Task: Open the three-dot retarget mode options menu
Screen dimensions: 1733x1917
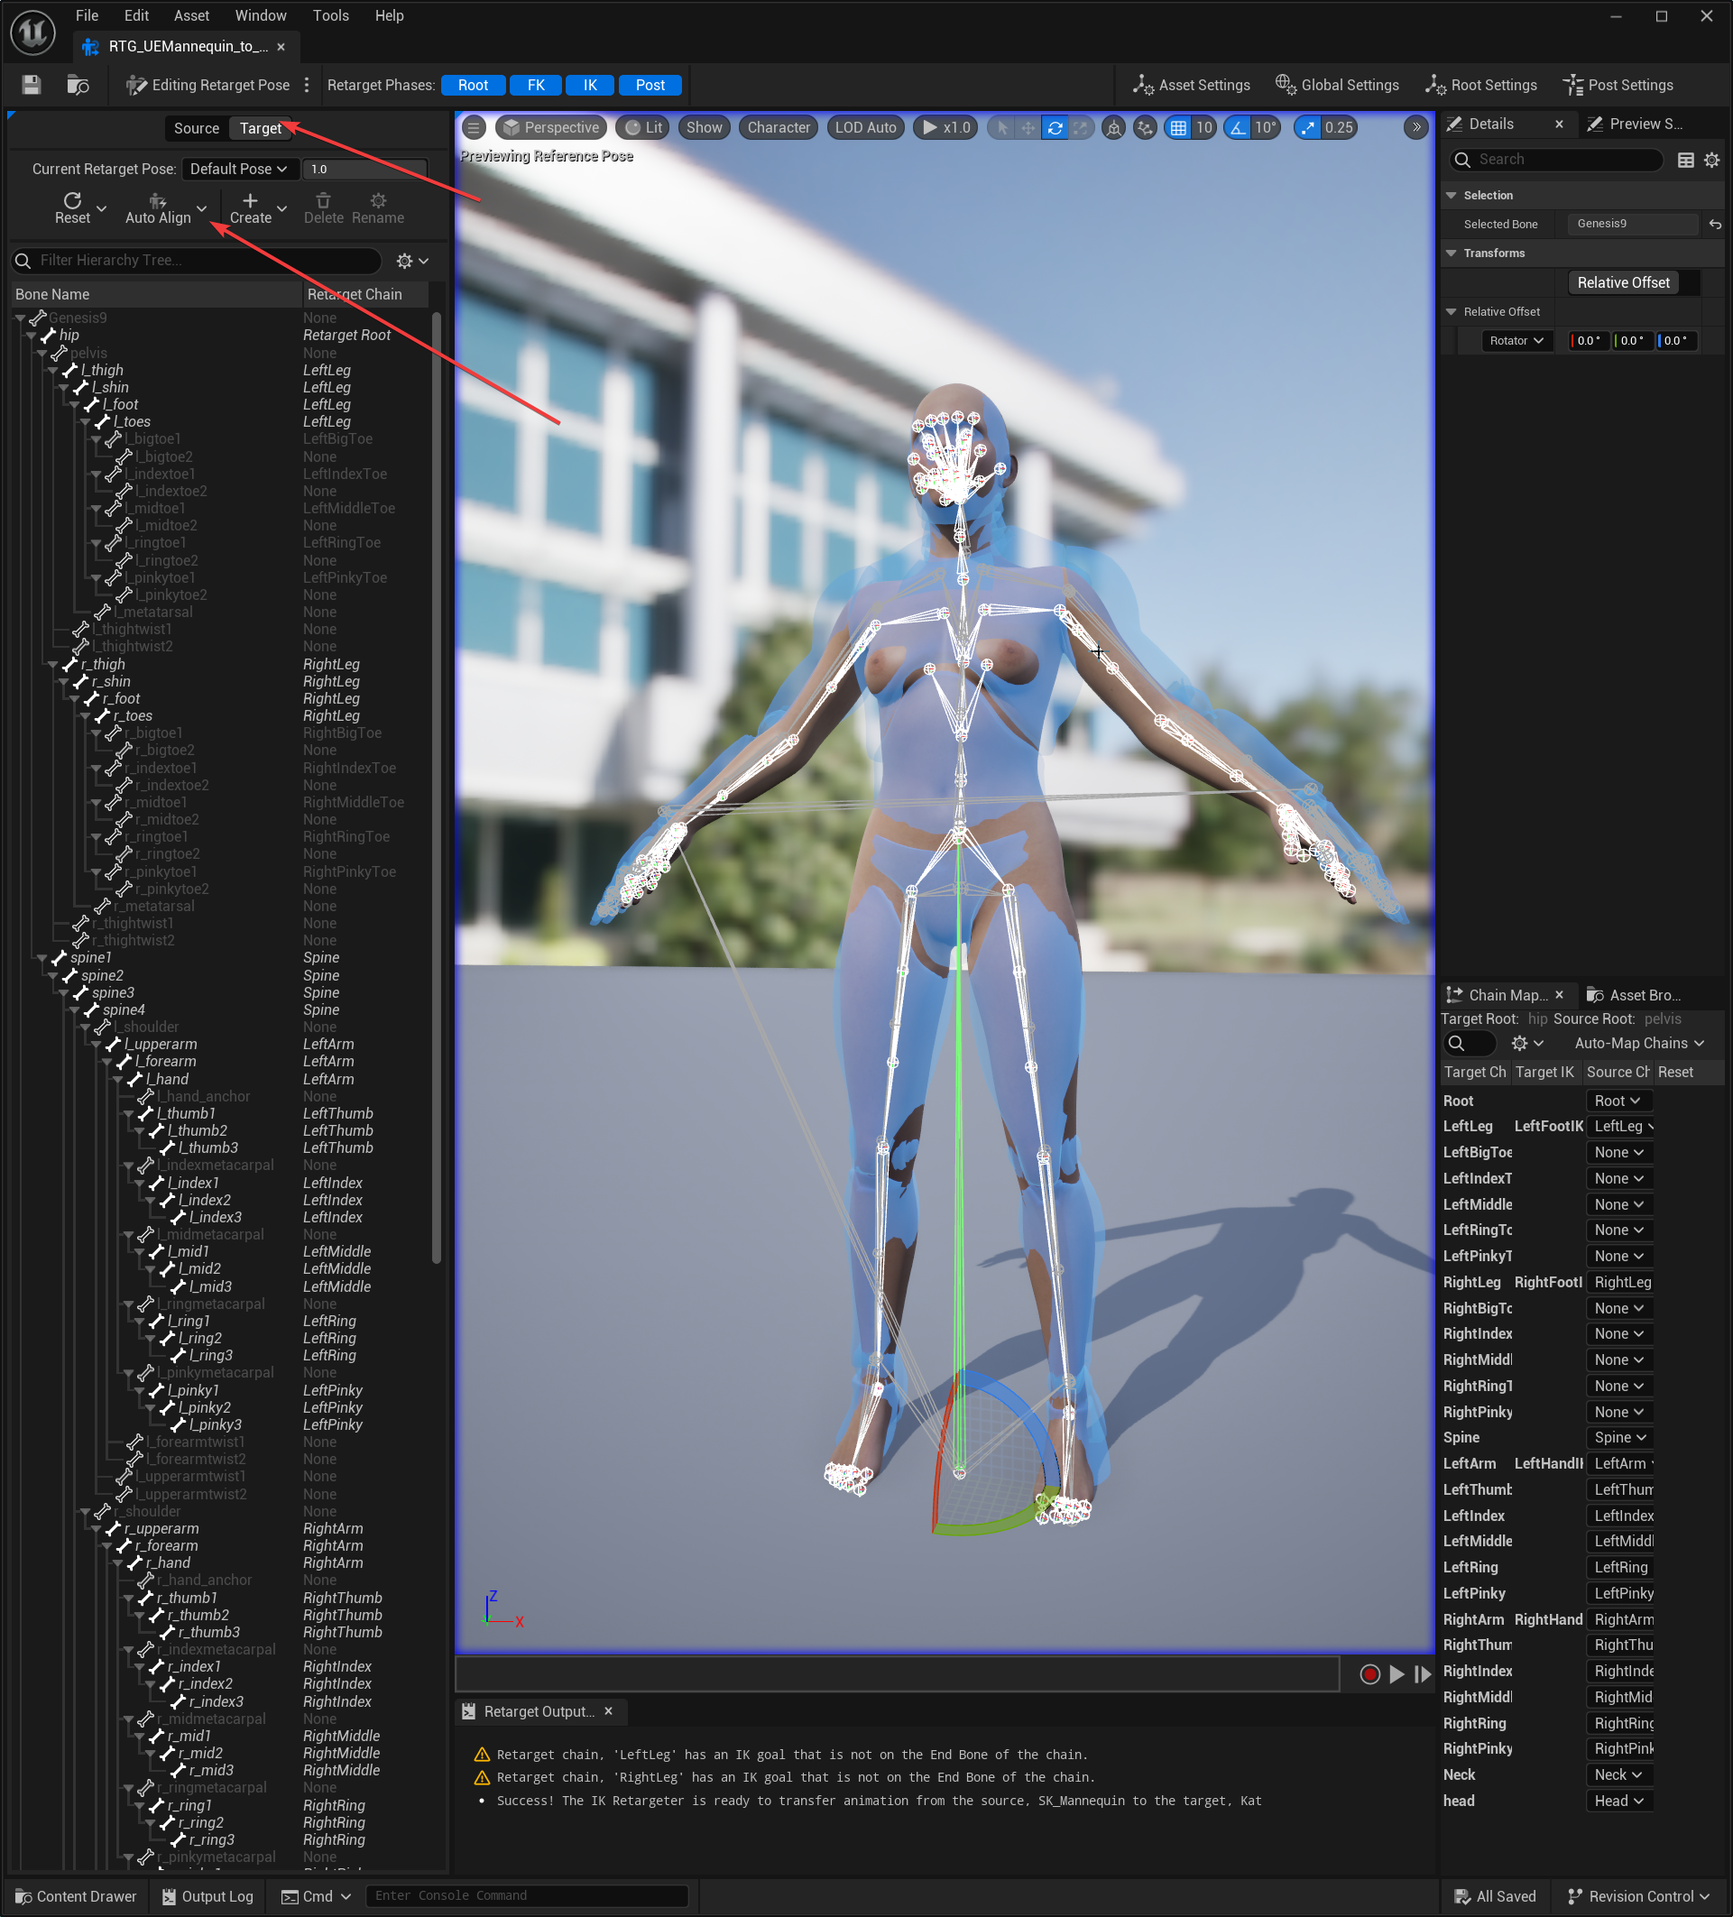Action: click(x=306, y=86)
